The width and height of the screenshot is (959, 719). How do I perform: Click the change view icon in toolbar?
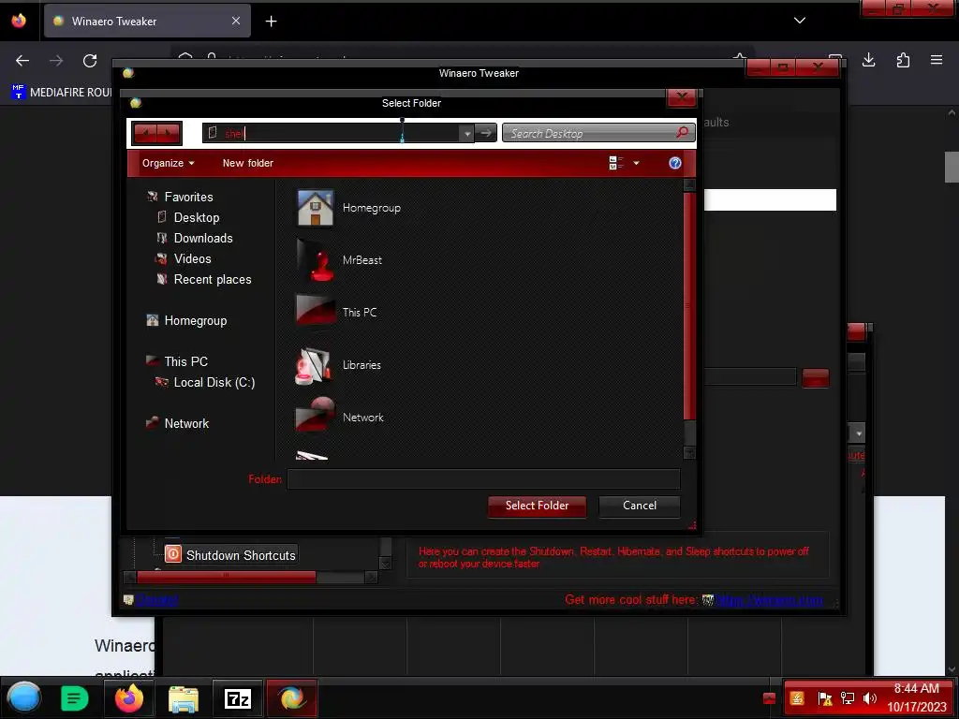pos(616,163)
